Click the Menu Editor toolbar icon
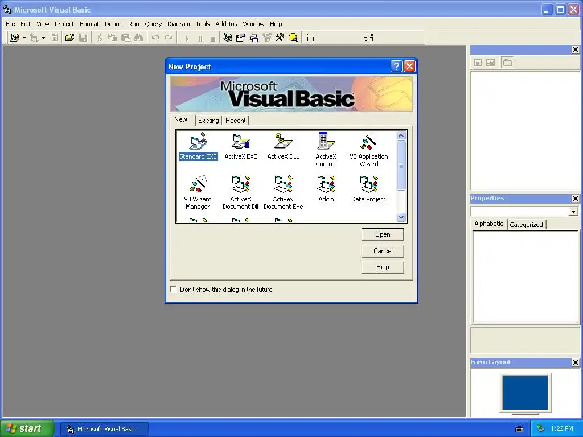The image size is (583, 437). coord(54,38)
